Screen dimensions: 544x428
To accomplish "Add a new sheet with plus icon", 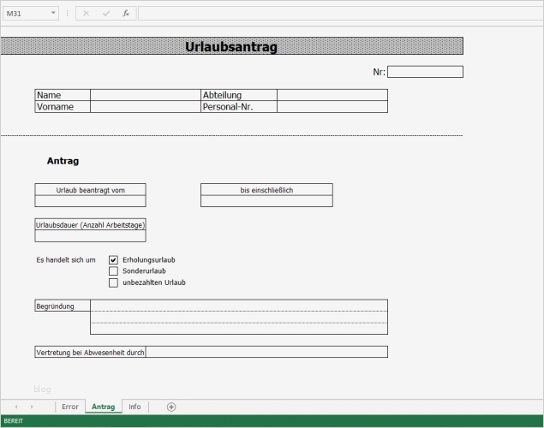I will coord(171,407).
